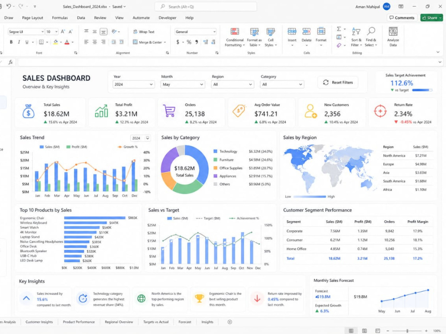This screenshot has height=334, width=446.
Task: Click the green Share button
Action: coord(431,18)
